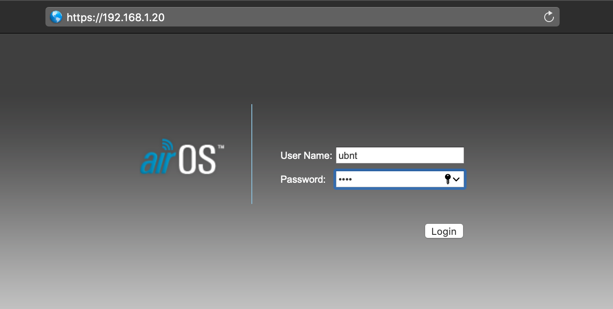Viewport: 613px width, 309px height.
Task: Select the https://192.168.1.20 address bar
Action: point(302,17)
